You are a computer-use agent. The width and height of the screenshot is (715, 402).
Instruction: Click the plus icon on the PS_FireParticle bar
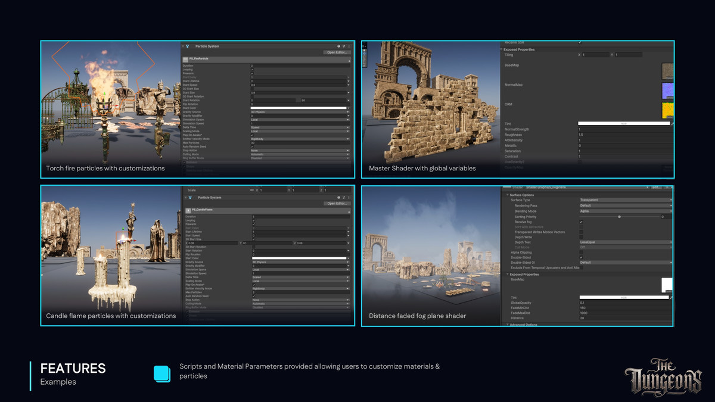349,60
